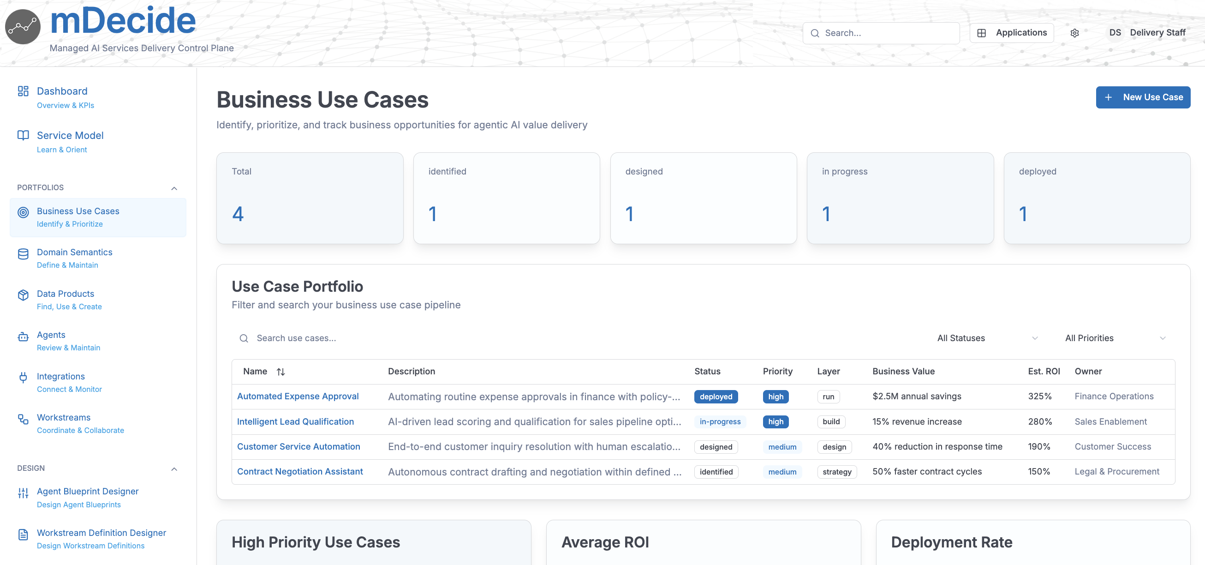Click the mDecide logo icon

(23, 26)
